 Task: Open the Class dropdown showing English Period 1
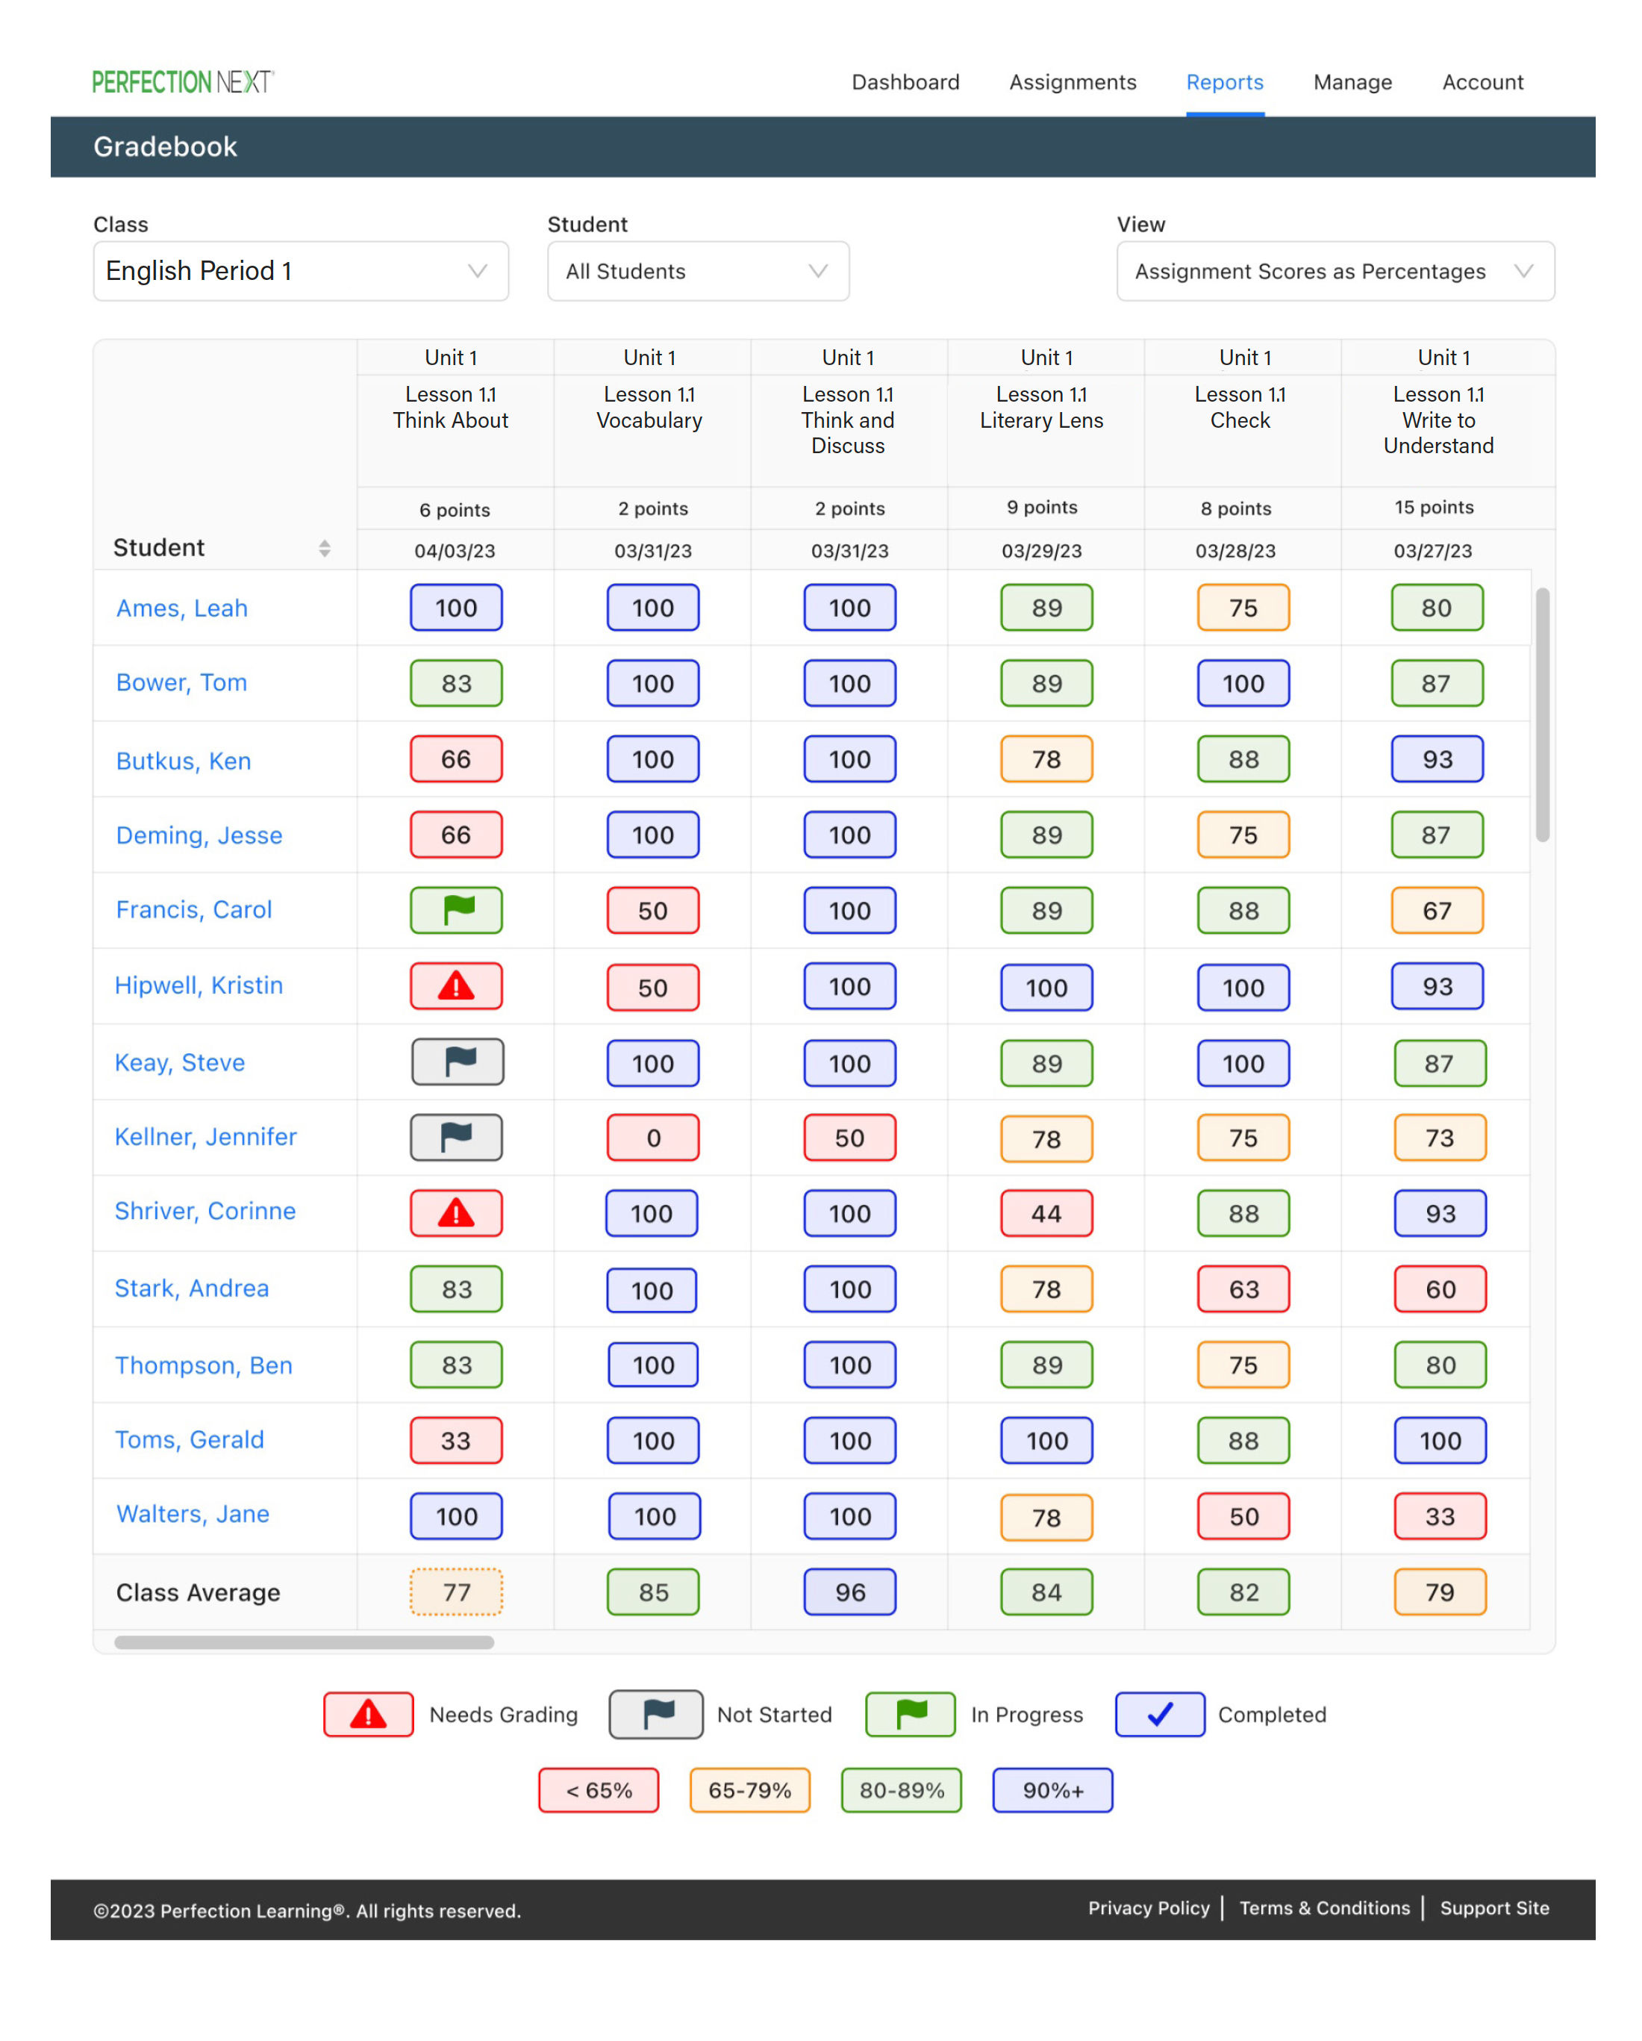point(301,272)
